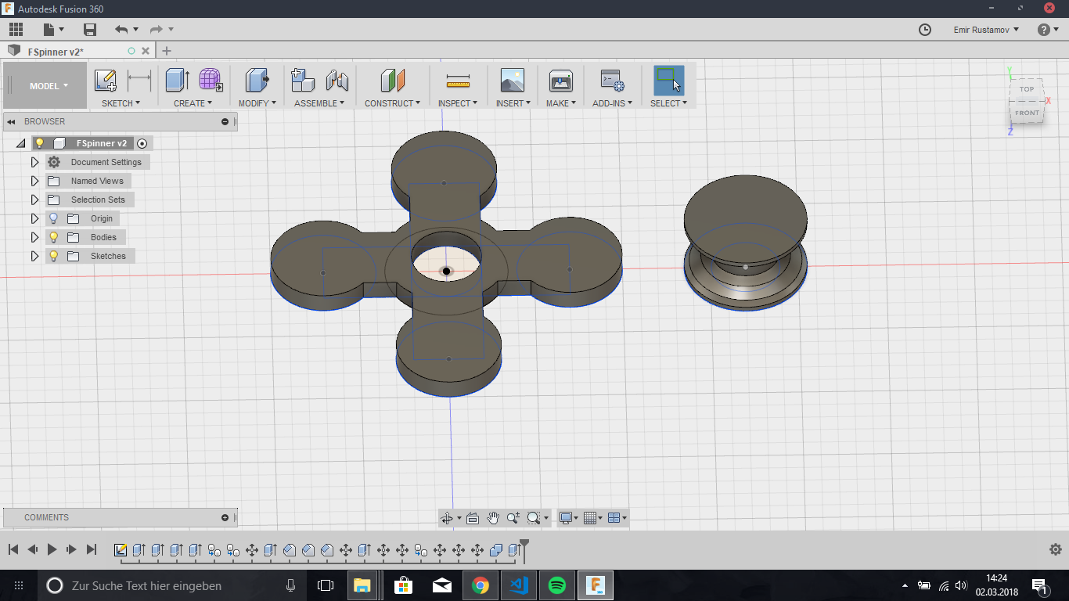Open the Scripts and Add-Ins icon

[612, 81]
